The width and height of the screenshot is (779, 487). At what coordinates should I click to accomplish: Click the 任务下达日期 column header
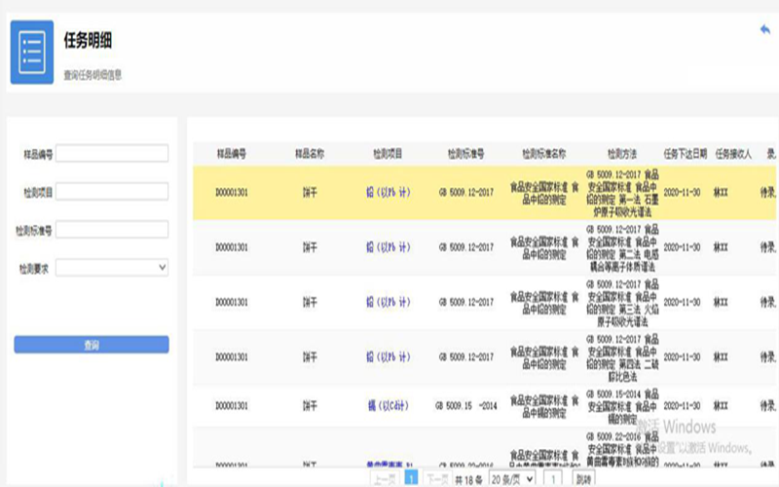685,154
